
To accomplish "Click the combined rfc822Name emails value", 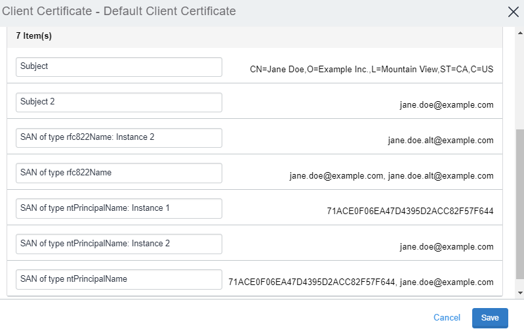I will 392,176.
